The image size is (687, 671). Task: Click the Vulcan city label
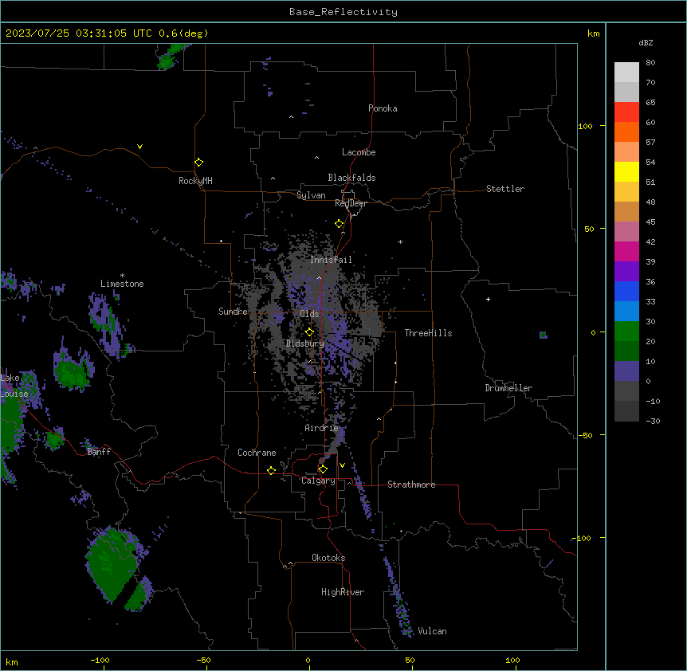tap(432, 631)
